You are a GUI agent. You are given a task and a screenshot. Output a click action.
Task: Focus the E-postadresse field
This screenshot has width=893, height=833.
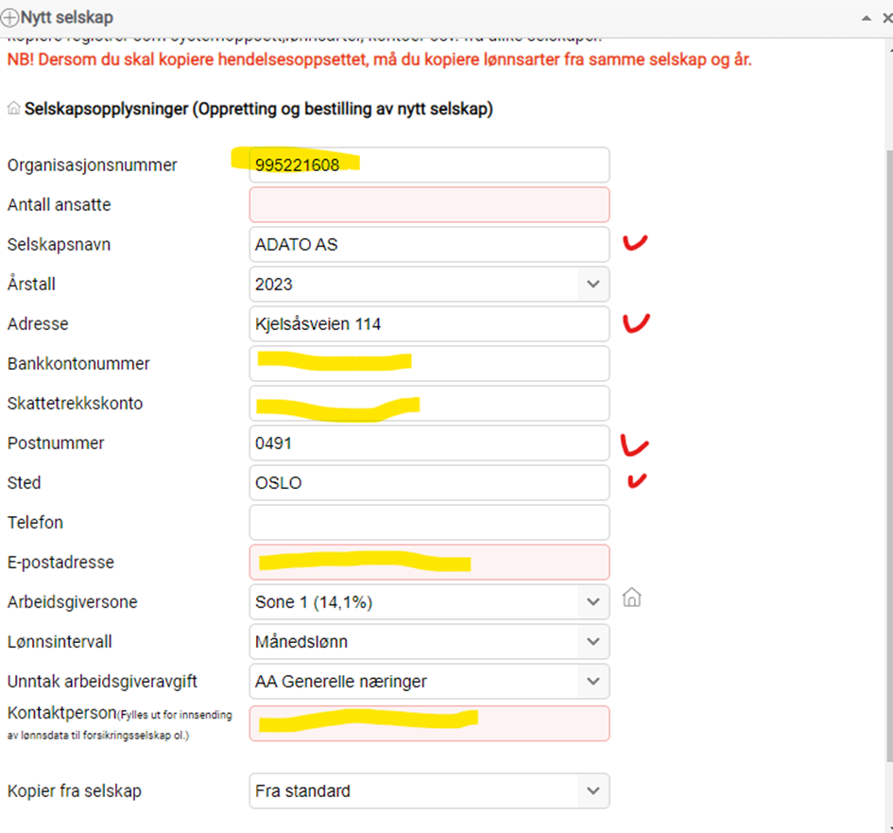(429, 563)
